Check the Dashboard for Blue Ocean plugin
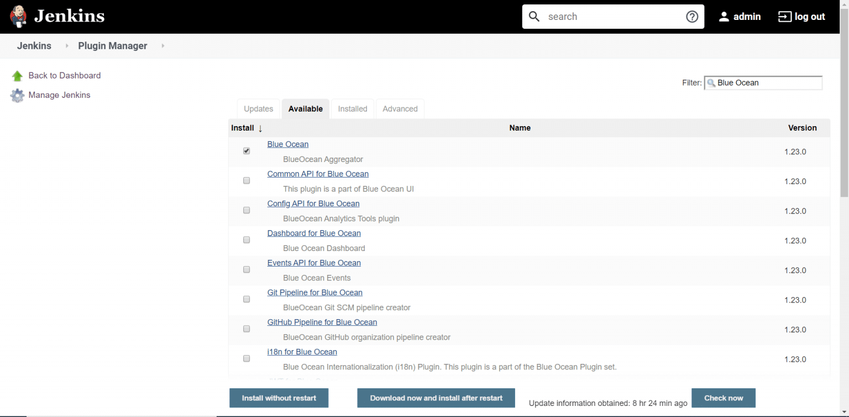The image size is (849, 417). [x=246, y=239]
